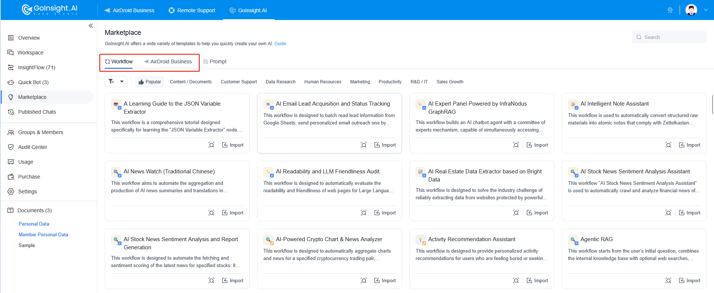Import the AI Expert Panel workflow
The width and height of the screenshot is (714, 293).
point(537,145)
